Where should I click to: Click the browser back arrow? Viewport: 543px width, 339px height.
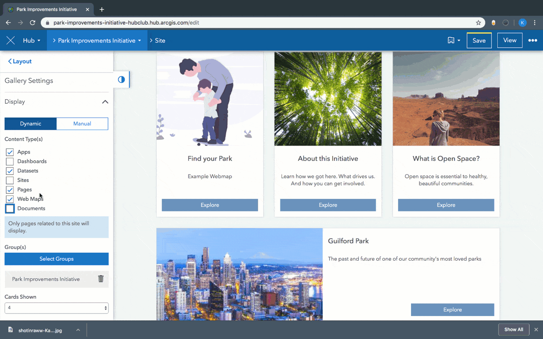pyautogui.click(x=8, y=23)
